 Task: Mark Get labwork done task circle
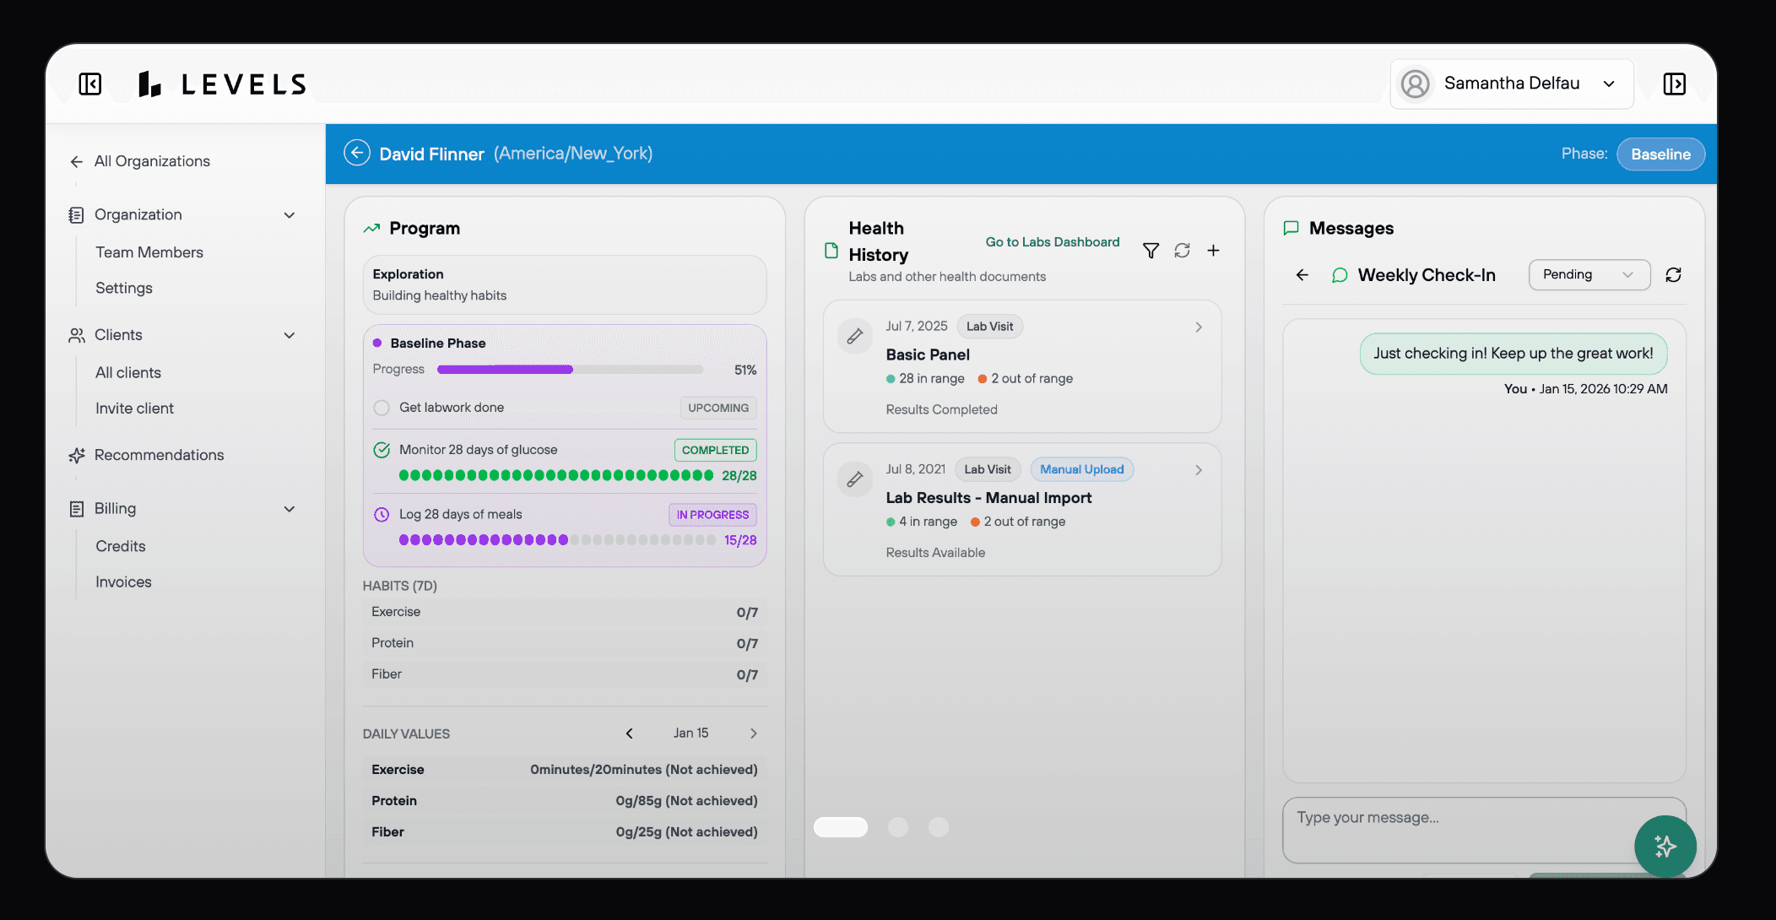tap(382, 408)
